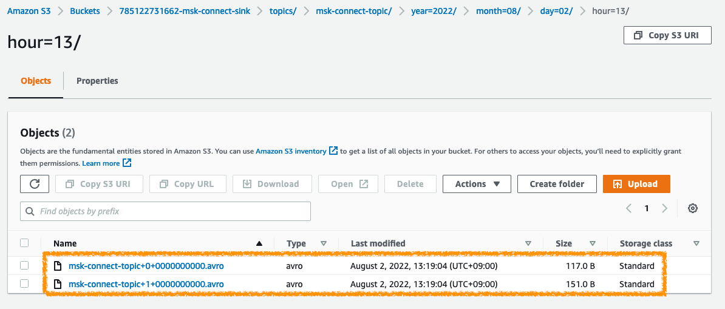Click Last modified cell of msk-connect-topic+1 row
Image resolution: width=725 pixels, height=309 pixels.
(x=424, y=284)
